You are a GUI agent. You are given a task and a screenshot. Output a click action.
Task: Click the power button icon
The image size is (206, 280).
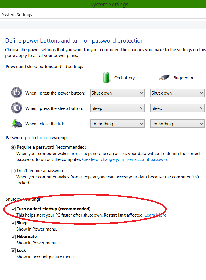tap(16, 93)
